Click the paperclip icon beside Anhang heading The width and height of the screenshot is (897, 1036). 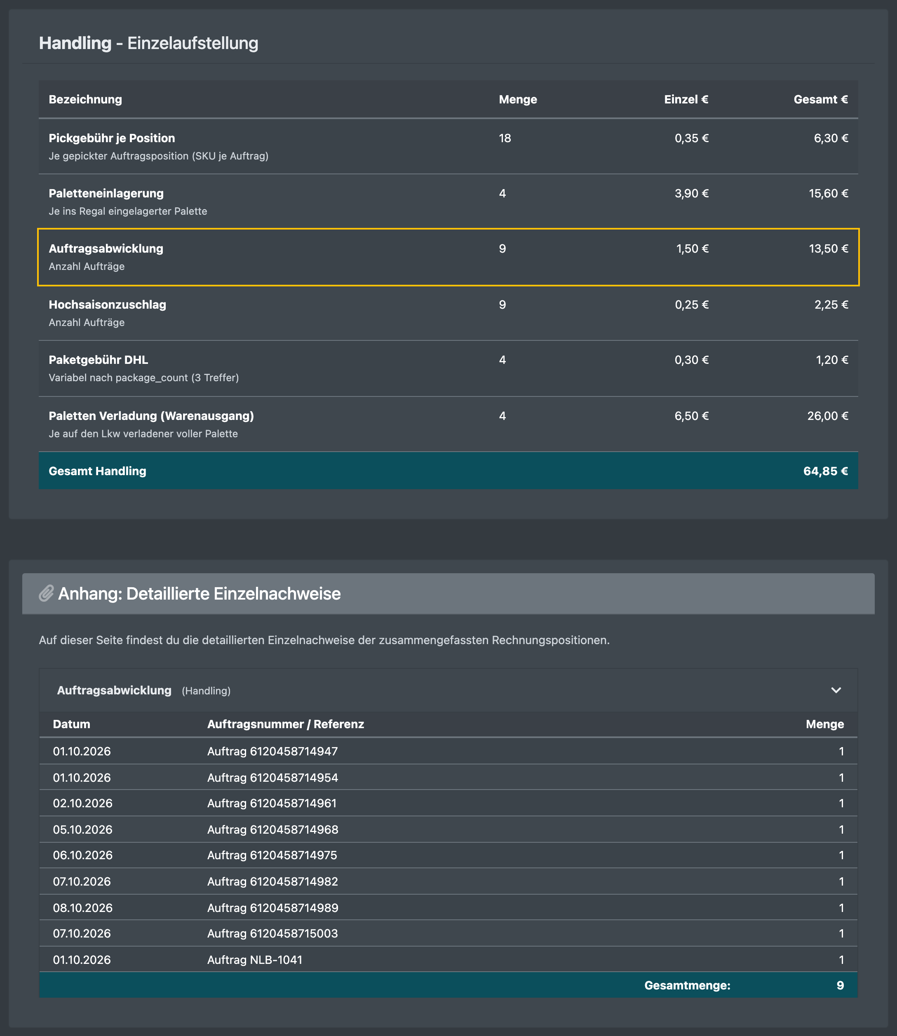tap(46, 593)
